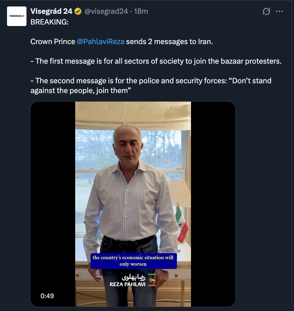
Task: Click the gold verified badge
Action: (x=78, y=12)
